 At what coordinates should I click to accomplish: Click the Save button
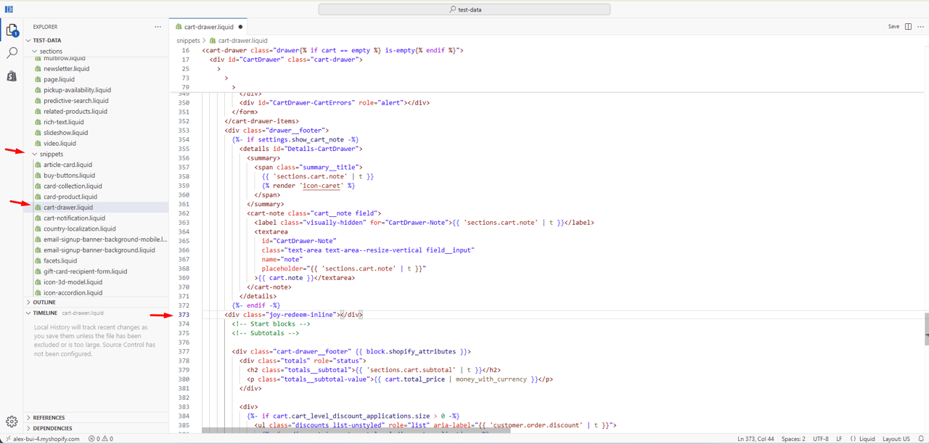click(x=893, y=27)
